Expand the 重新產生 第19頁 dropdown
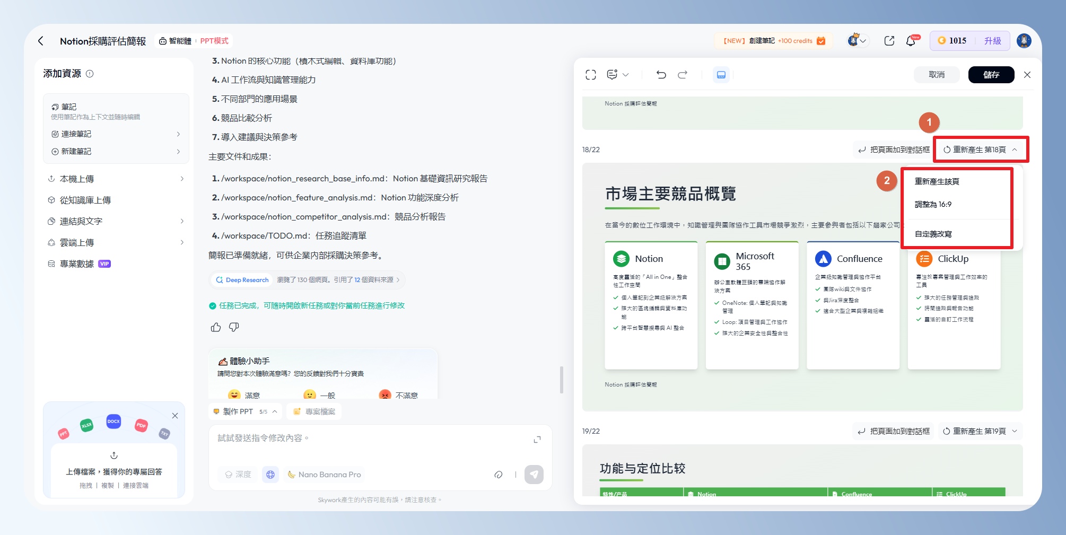Image resolution: width=1066 pixels, height=535 pixels. pos(980,431)
